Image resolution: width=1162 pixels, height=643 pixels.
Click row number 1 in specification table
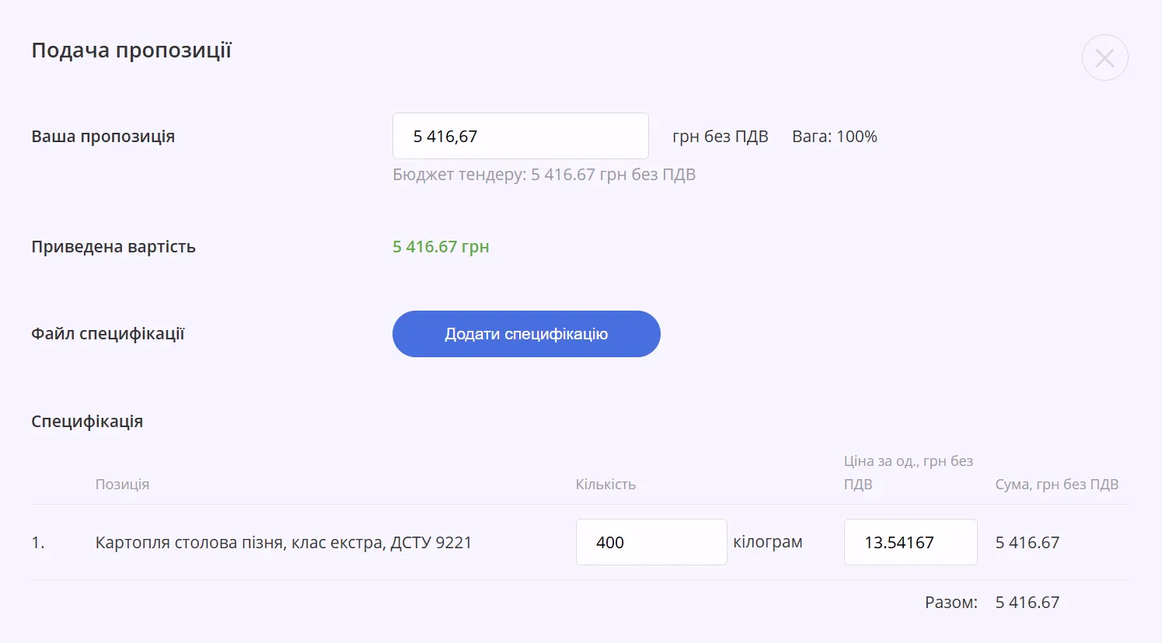[x=38, y=543]
